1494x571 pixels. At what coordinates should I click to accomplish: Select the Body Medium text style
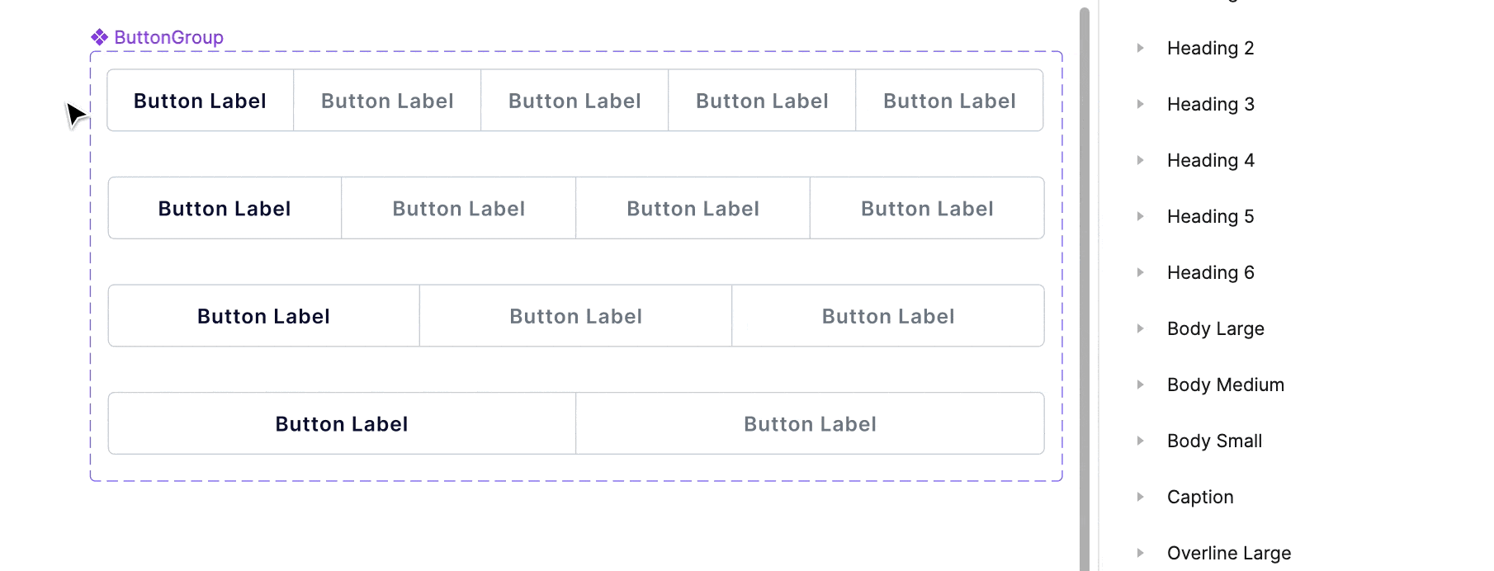[x=1225, y=385]
